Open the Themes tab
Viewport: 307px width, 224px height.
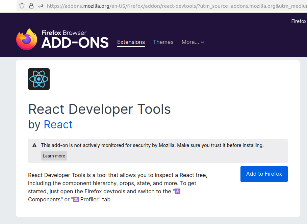(163, 42)
